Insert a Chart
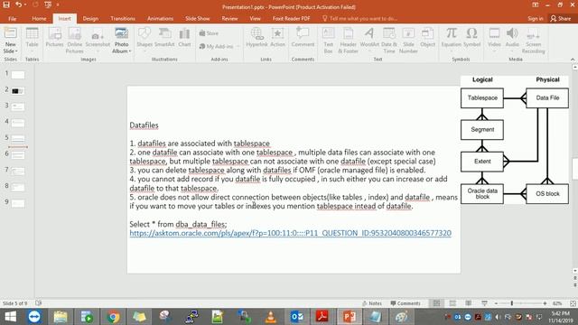The image size is (578, 325). [x=184, y=38]
